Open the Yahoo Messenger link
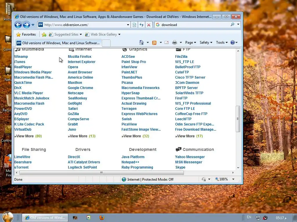The width and height of the screenshot is (297, 222). 190,157
